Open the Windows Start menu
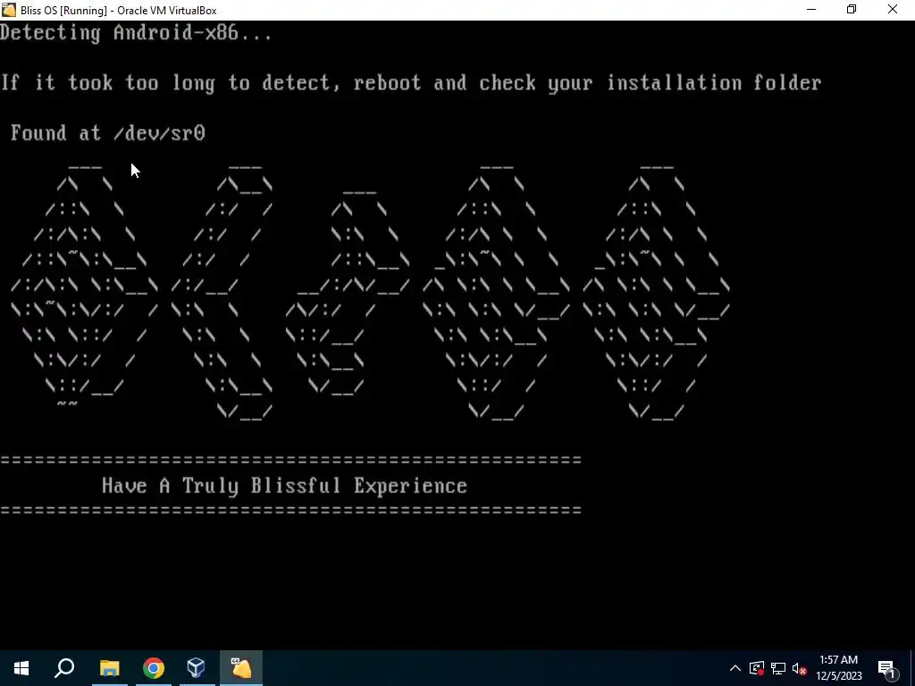 (21, 668)
